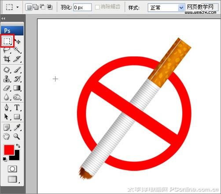Select the Horizontal Type tool
Image resolution: width=221 pixels, height=194 pixels.
(17, 108)
